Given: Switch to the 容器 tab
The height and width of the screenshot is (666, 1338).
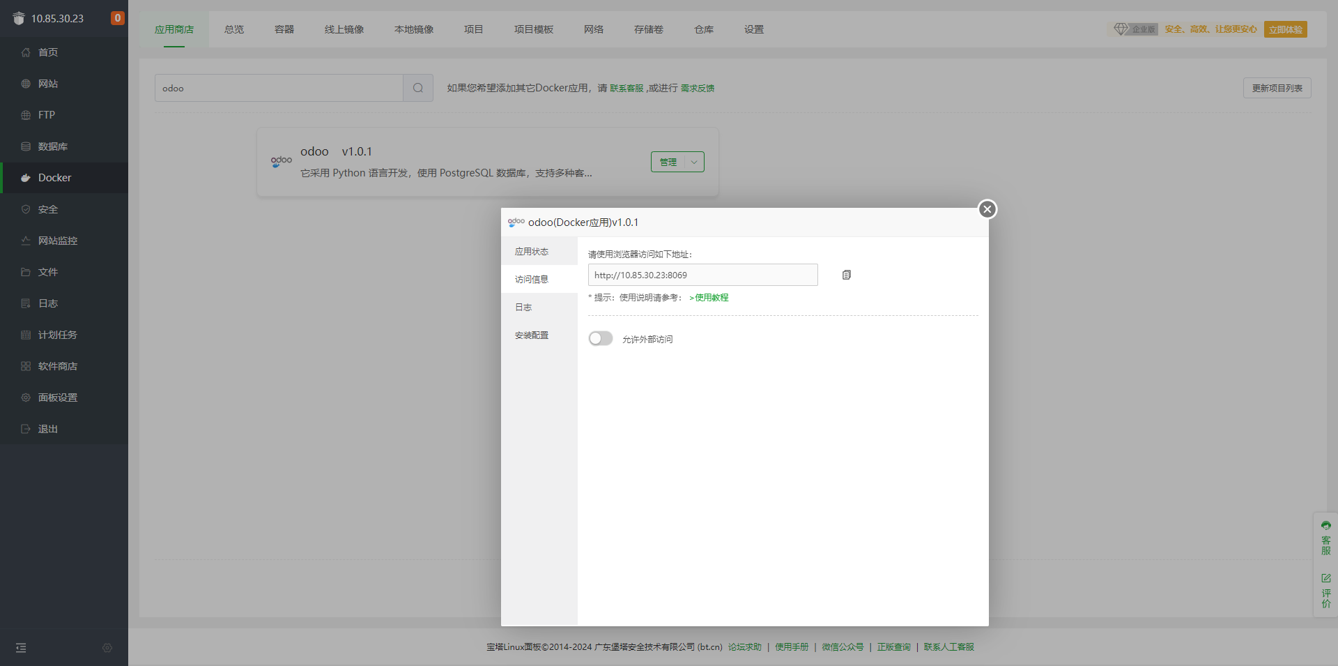Looking at the screenshot, I should point(284,29).
